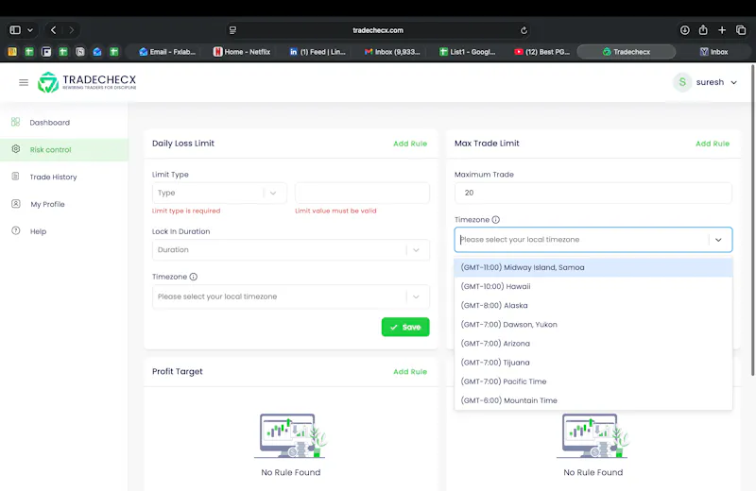The width and height of the screenshot is (756, 491).
Task: Switch to LinkedIn Feed tab
Action: [318, 52]
